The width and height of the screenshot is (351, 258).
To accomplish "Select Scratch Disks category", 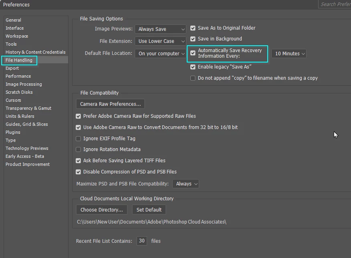I will [x=19, y=93].
